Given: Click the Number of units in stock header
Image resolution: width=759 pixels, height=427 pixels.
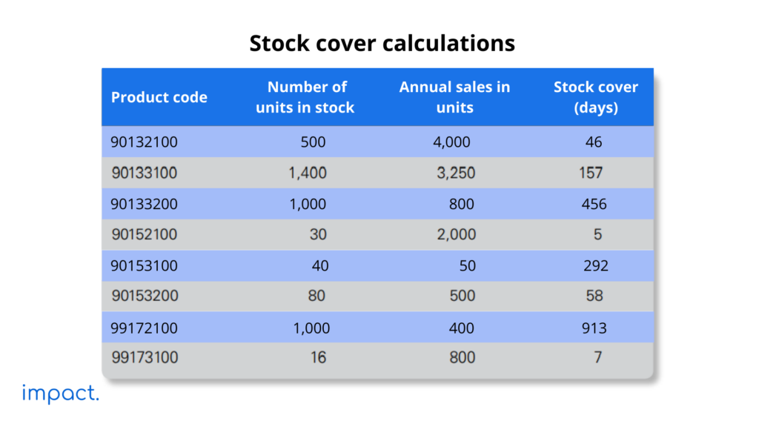Looking at the screenshot, I should [x=305, y=97].
